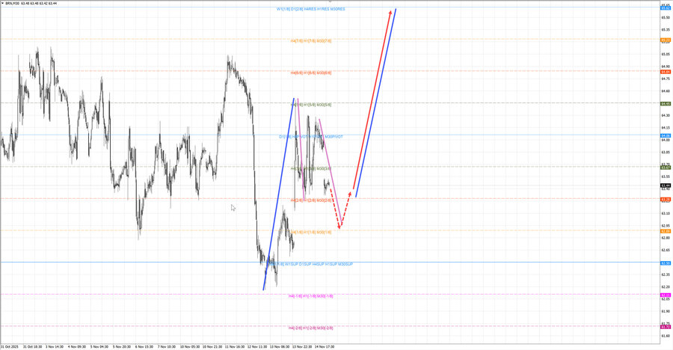Click the '13 Nov 22:30' time axis label

tap(301, 346)
